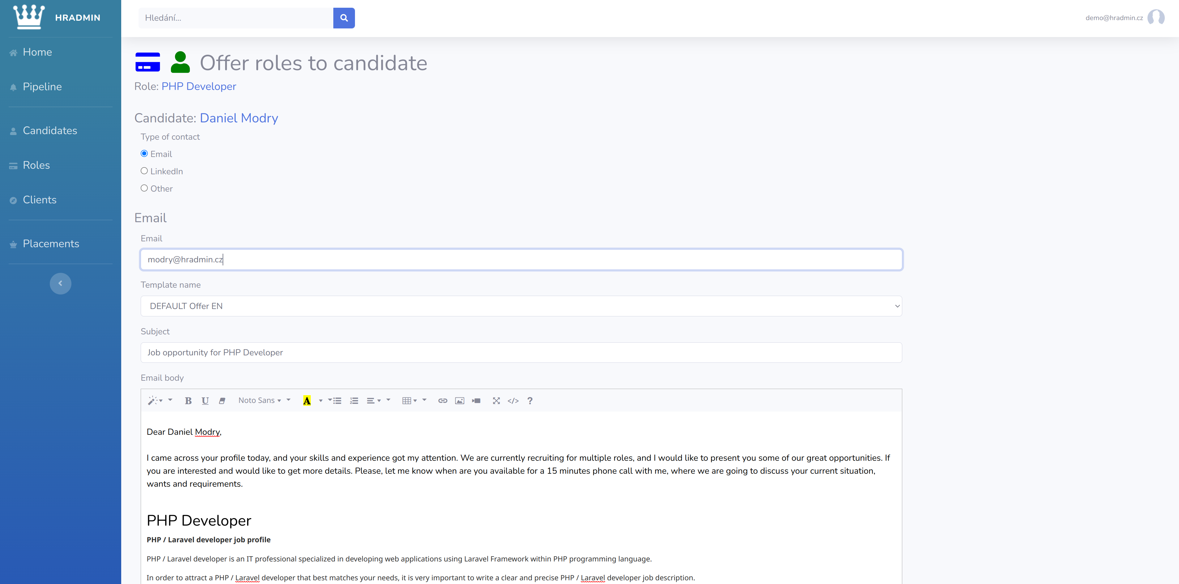Click into the Subject input field
Image resolution: width=1179 pixels, height=584 pixels.
coord(521,353)
